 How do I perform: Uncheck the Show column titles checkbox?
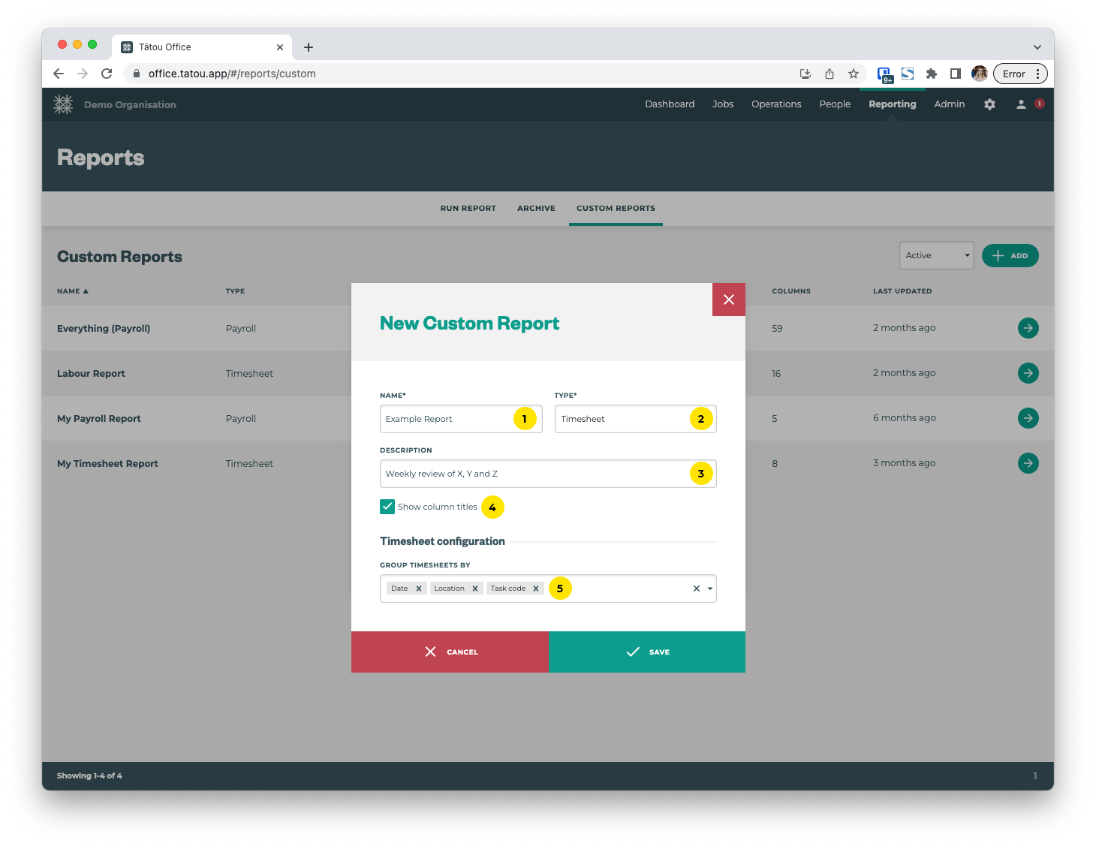coord(387,507)
